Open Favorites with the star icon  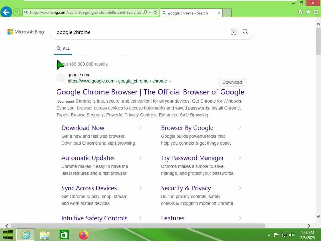[308, 12]
